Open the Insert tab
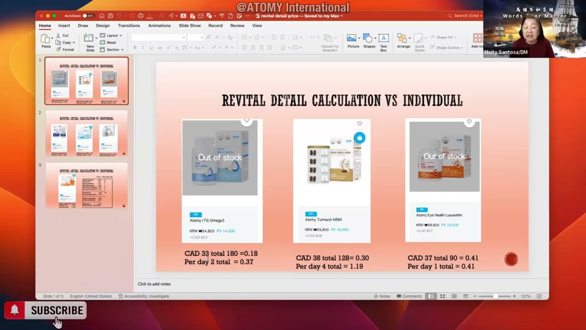 coord(64,26)
